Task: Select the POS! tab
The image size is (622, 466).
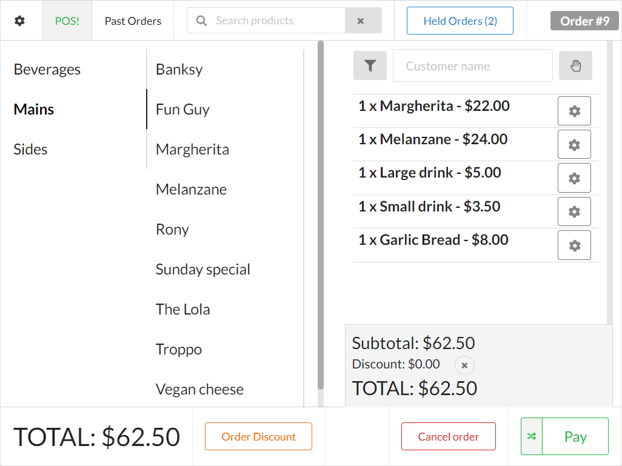Action: 67,21
